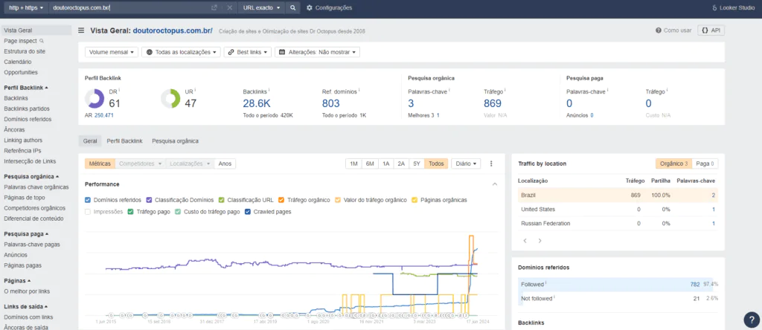Viewport: 762px width, 330px height.
Task: Click the help question mark bubble
Action: pyautogui.click(x=751, y=319)
